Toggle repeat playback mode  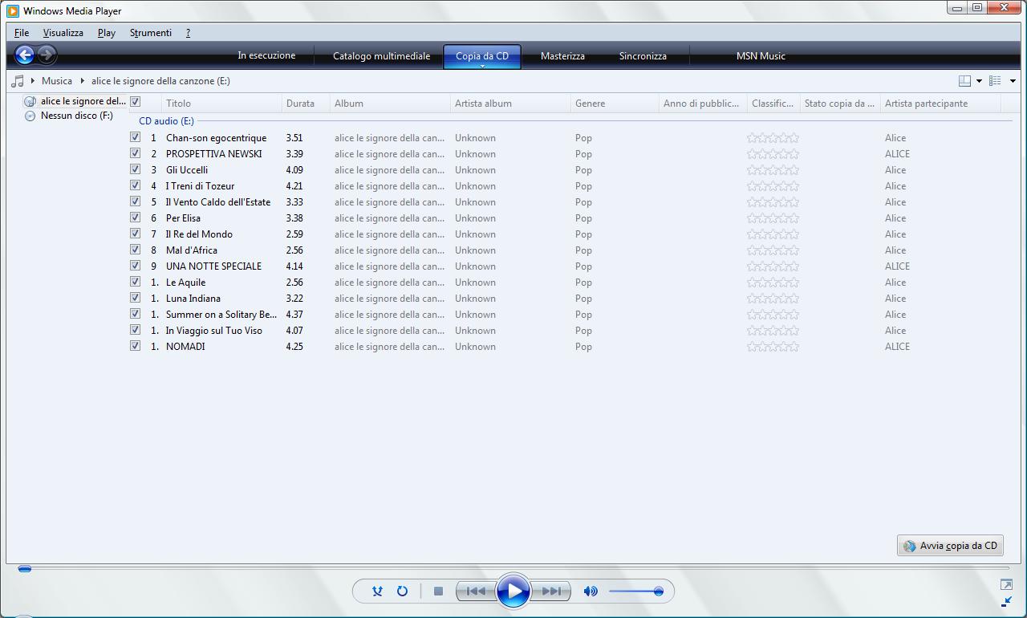[402, 592]
